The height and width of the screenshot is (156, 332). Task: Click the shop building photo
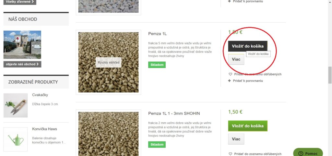[x=22, y=45]
